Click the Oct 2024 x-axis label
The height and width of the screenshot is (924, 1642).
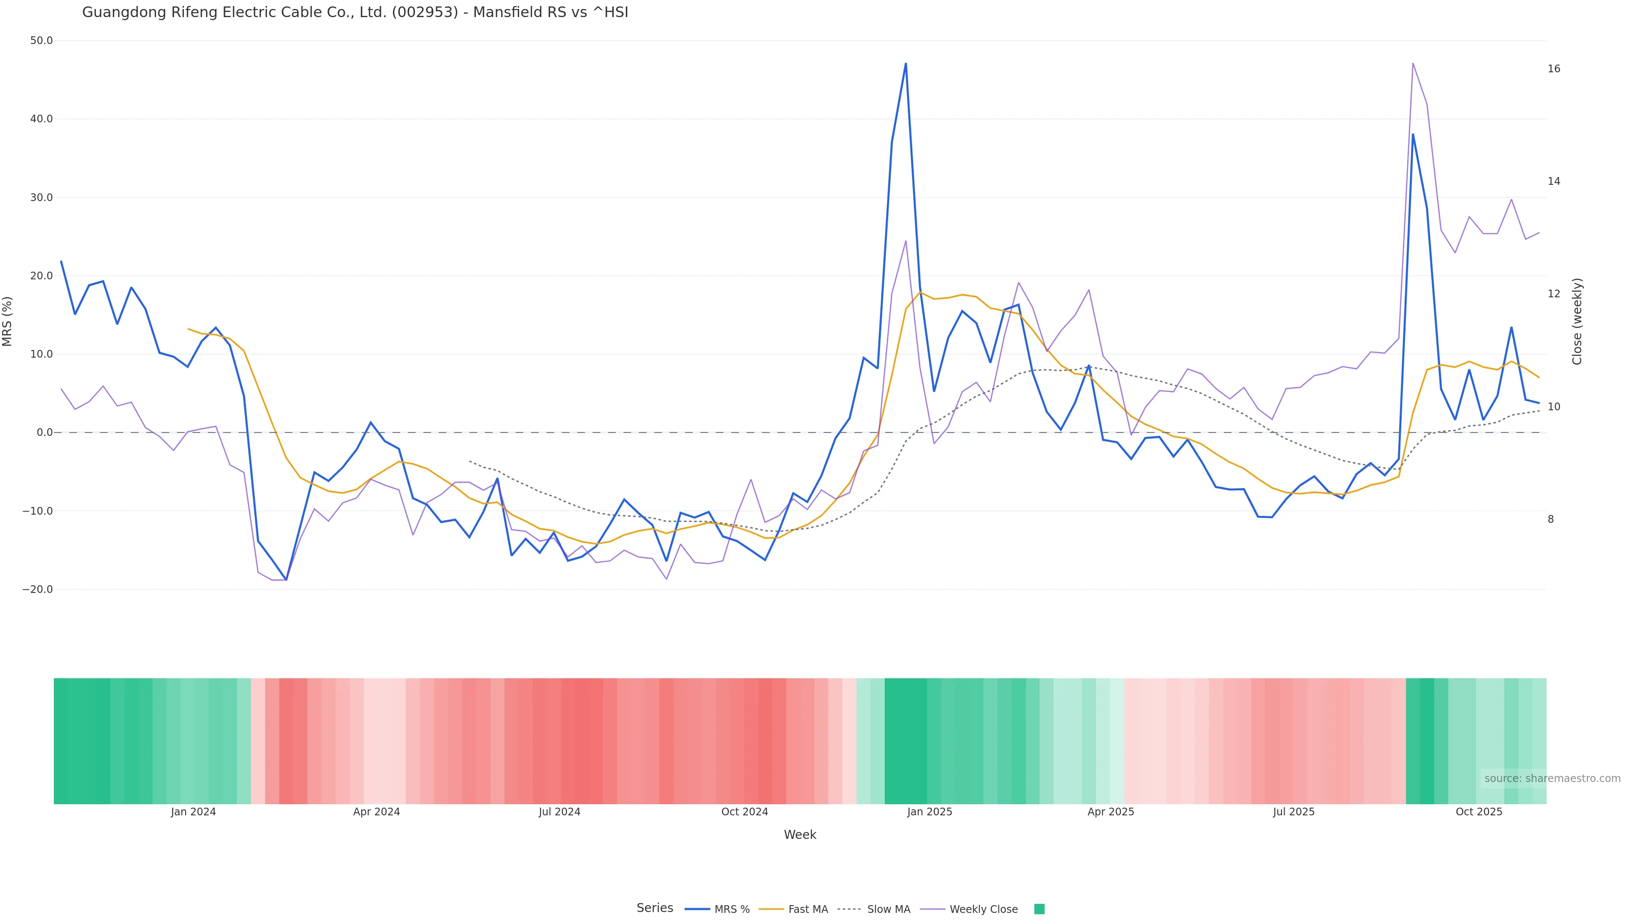[744, 812]
